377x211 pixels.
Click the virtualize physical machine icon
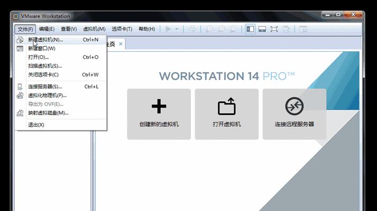tap(20, 95)
